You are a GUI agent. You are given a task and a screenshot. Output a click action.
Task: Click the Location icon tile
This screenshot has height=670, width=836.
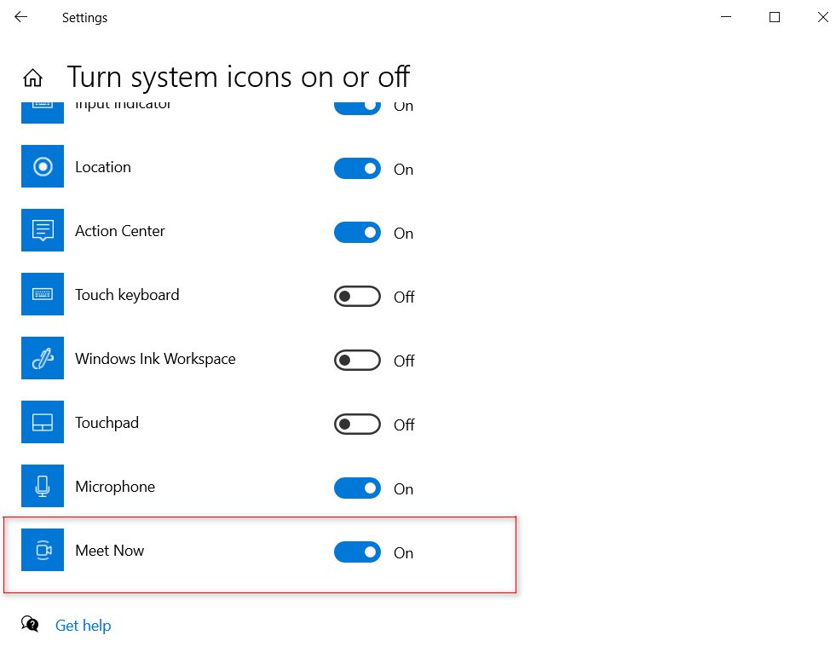tap(43, 166)
